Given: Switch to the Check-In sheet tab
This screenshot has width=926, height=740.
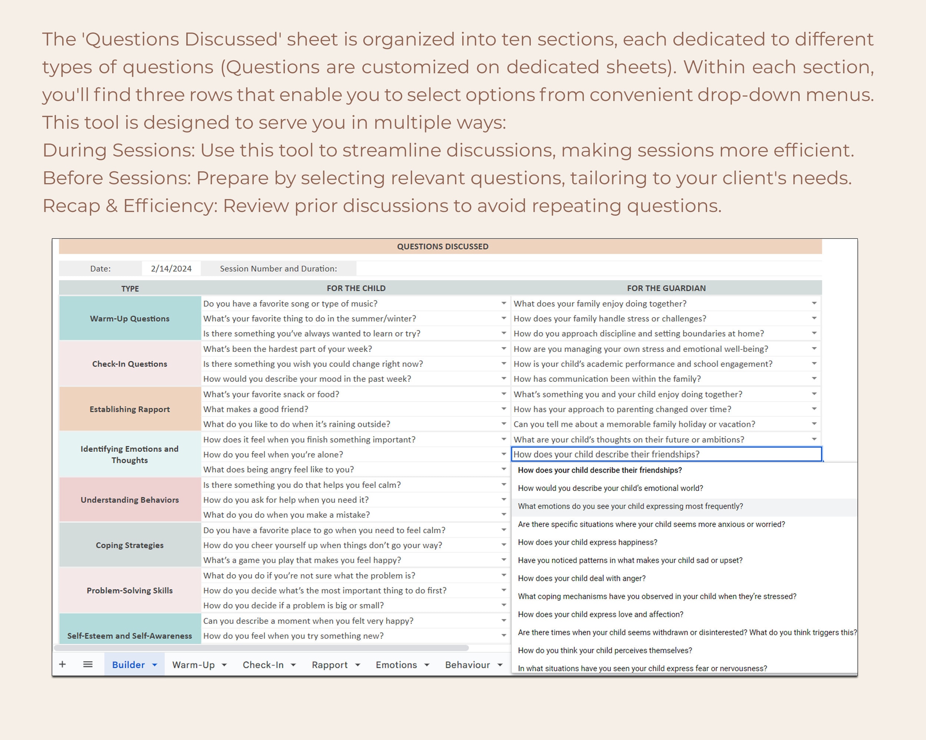Looking at the screenshot, I should [x=263, y=665].
